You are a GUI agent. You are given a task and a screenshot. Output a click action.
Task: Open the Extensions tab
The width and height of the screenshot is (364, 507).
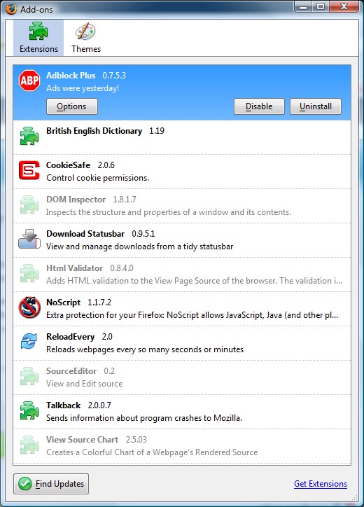[x=38, y=38]
